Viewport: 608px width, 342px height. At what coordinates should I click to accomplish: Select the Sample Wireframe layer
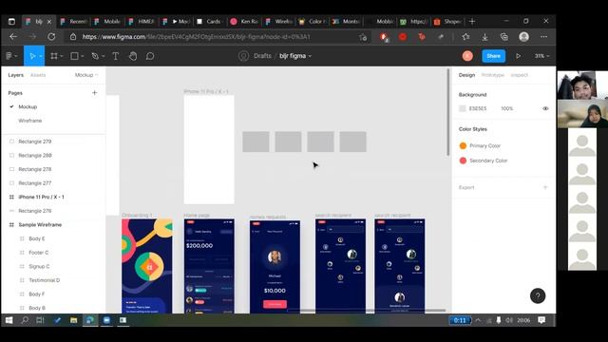(40, 225)
